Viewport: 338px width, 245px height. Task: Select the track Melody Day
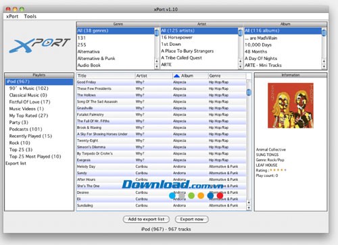pyautogui.click(x=162, y=167)
